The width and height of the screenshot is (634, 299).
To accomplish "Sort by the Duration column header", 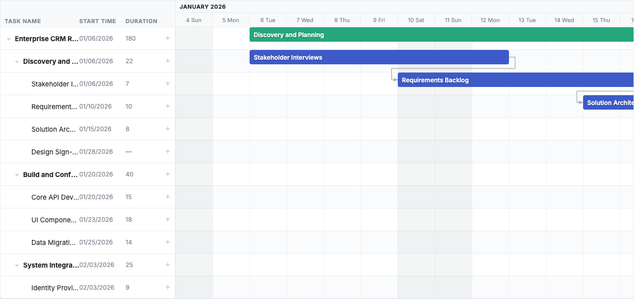I will click(x=142, y=21).
